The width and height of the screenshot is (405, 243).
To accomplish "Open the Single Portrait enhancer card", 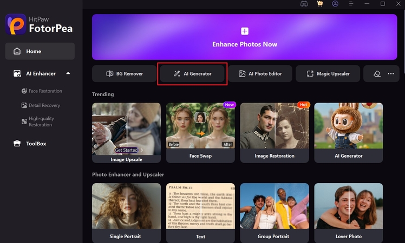I will click(x=126, y=213).
